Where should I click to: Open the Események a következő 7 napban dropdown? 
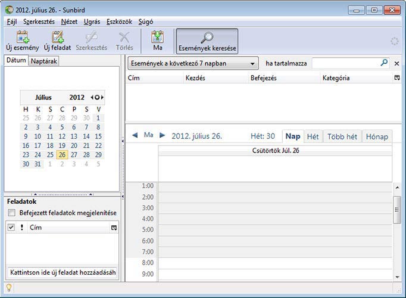click(x=193, y=64)
